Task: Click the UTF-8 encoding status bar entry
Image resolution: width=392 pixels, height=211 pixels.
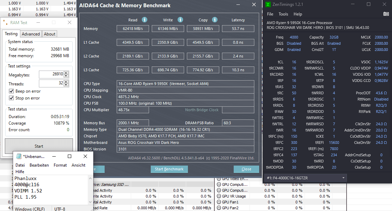Action: pyautogui.click(x=60, y=209)
